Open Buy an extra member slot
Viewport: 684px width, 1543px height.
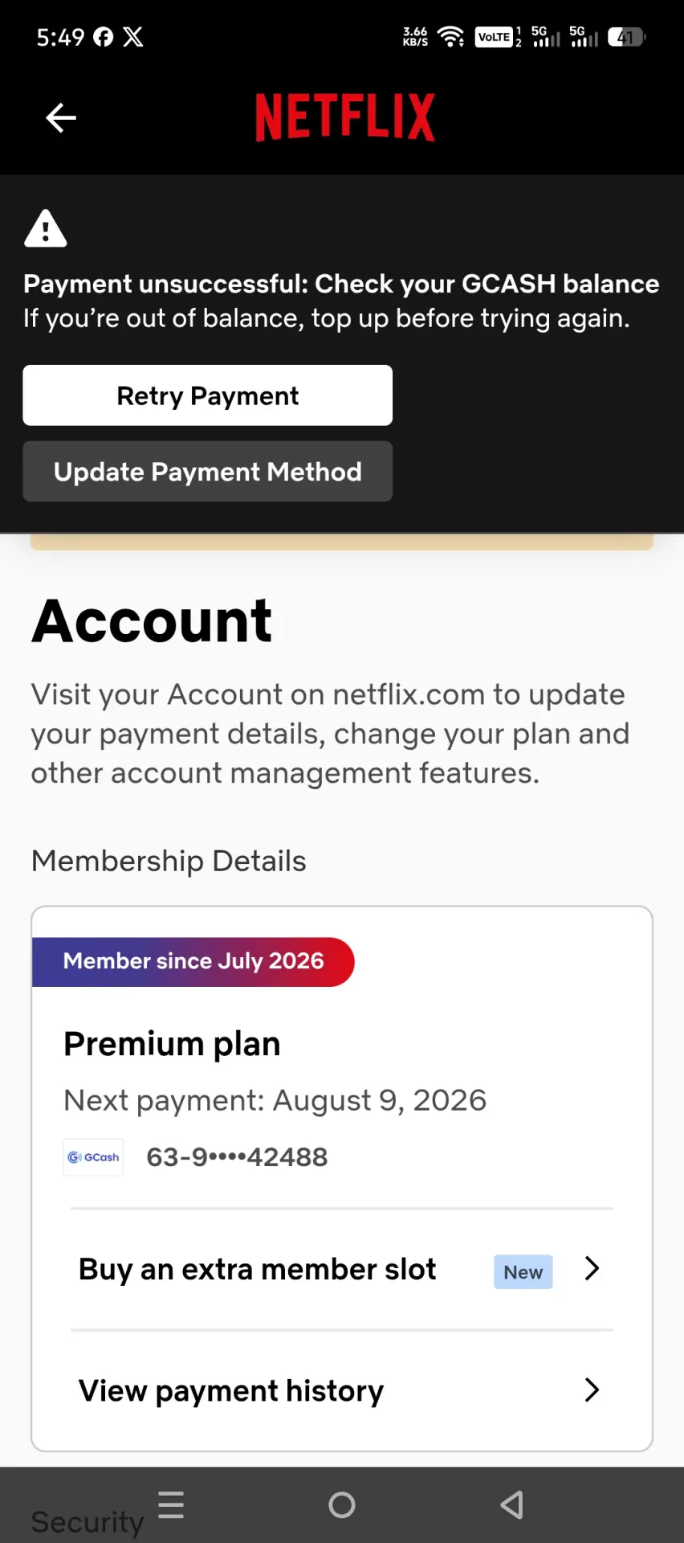342,1270
